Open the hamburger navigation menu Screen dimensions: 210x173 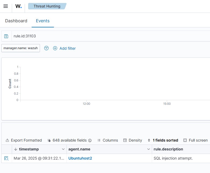[6, 6]
